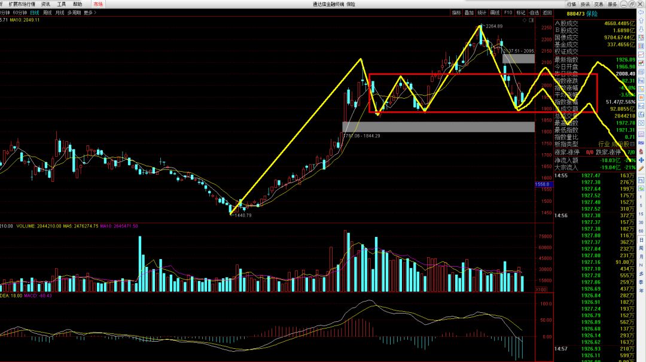Switch to the 周线 chart tab
Image resolution: width=646 pixels, height=362 pixels.
point(47,13)
